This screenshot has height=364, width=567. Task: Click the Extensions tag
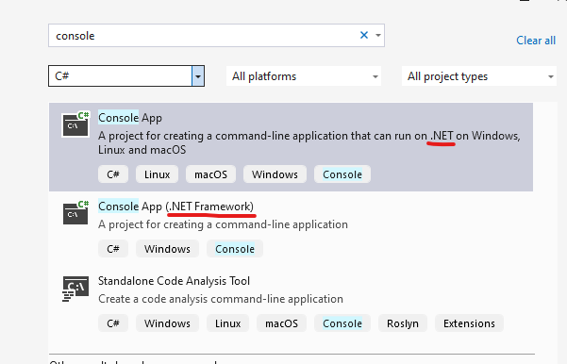469,323
